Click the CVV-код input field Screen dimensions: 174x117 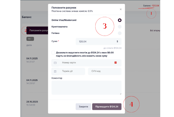pos(105,71)
